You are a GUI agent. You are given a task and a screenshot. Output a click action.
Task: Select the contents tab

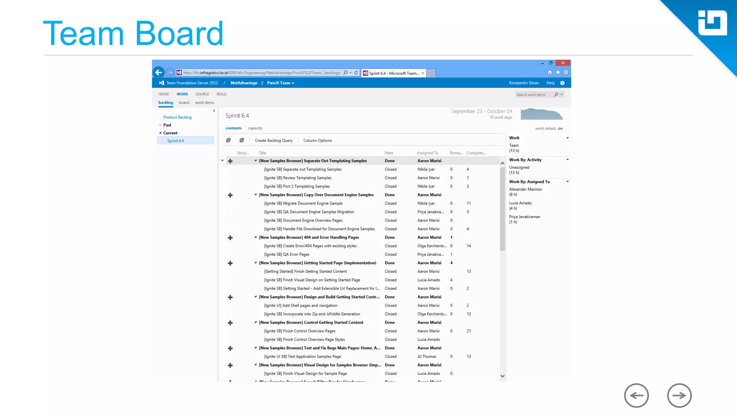click(x=234, y=128)
